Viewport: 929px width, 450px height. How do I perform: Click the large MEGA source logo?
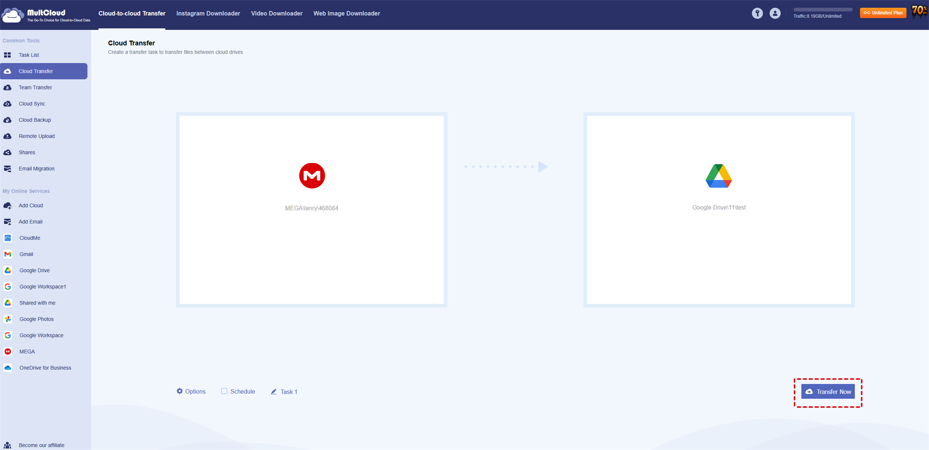tap(312, 176)
